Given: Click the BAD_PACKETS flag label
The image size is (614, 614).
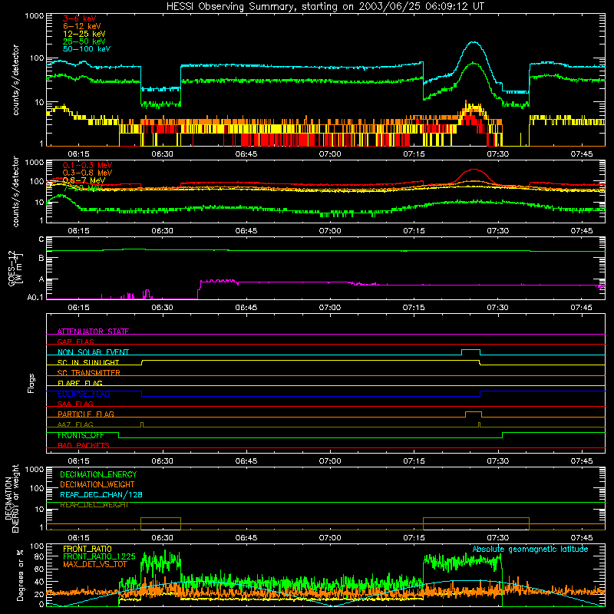Looking at the screenshot, I should pyautogui.click(x=84, y=445).
